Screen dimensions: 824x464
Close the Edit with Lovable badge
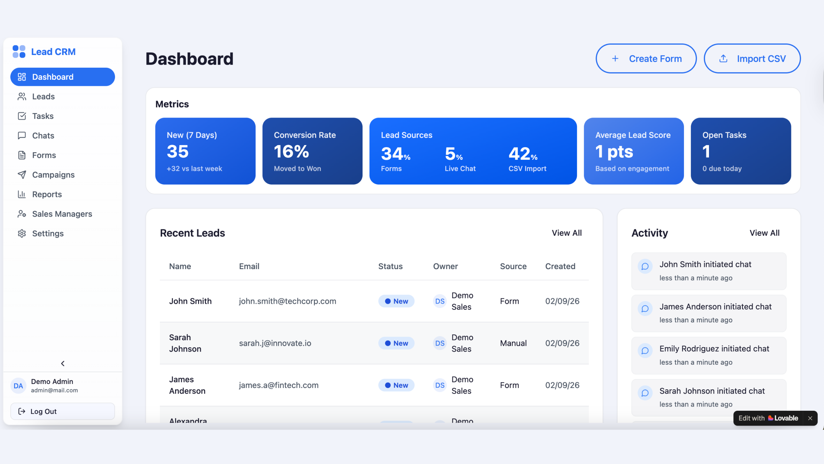pos(810,418)
